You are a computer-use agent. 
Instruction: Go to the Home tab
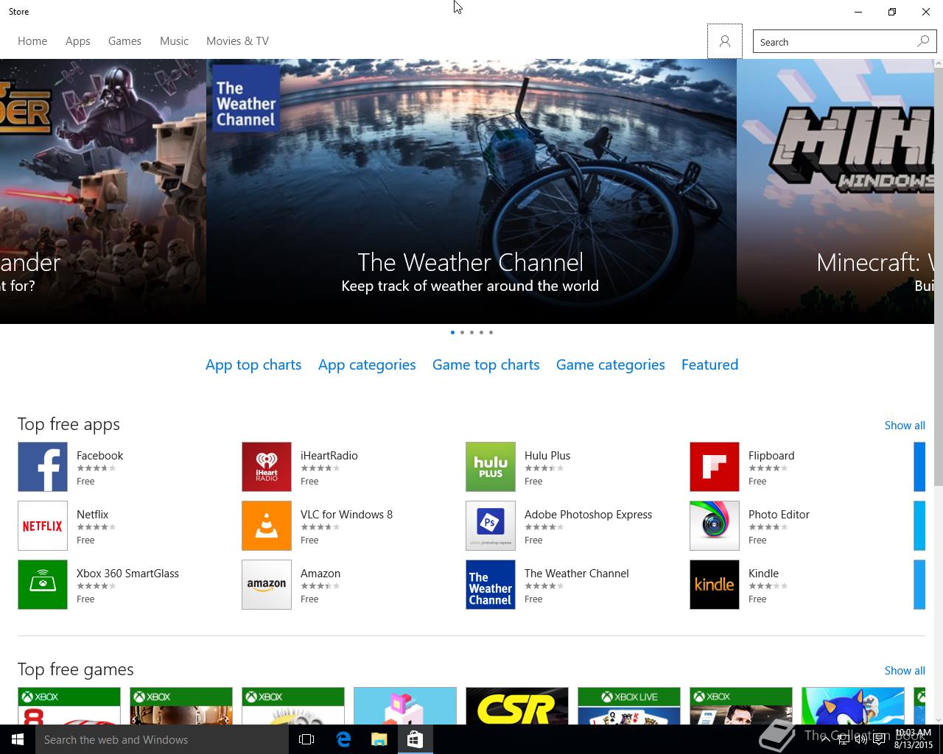32,41
